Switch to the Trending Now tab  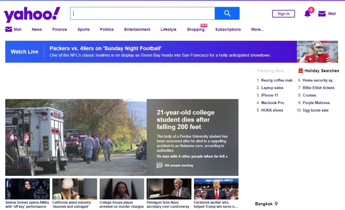click(270, 71)
